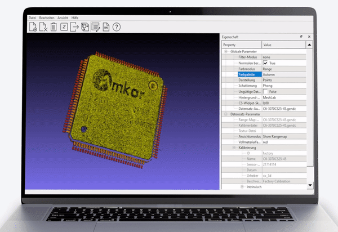Select the Vollmaterialfa... property label
Screen dimensions: 338x232
(250, 142)
